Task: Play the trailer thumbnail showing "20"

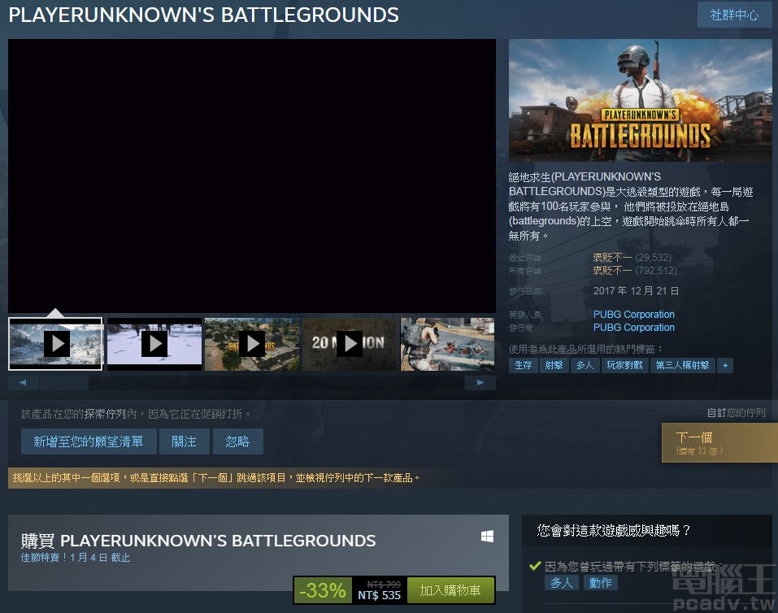Action: pyautogui.click(x=350, y=343)
